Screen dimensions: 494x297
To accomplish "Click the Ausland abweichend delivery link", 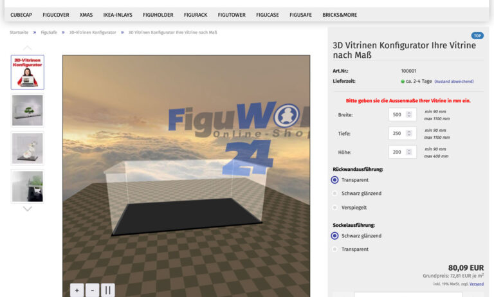I will pyautogui.click(x=454, y=82).
